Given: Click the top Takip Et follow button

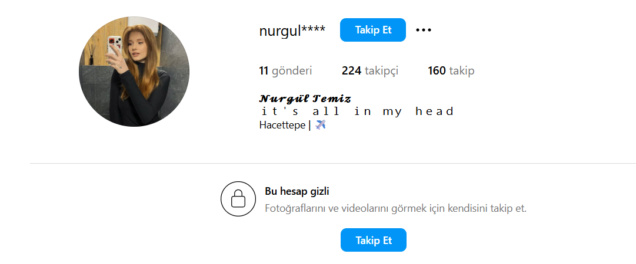Looking at the screenshot, I should pos(373,30).
